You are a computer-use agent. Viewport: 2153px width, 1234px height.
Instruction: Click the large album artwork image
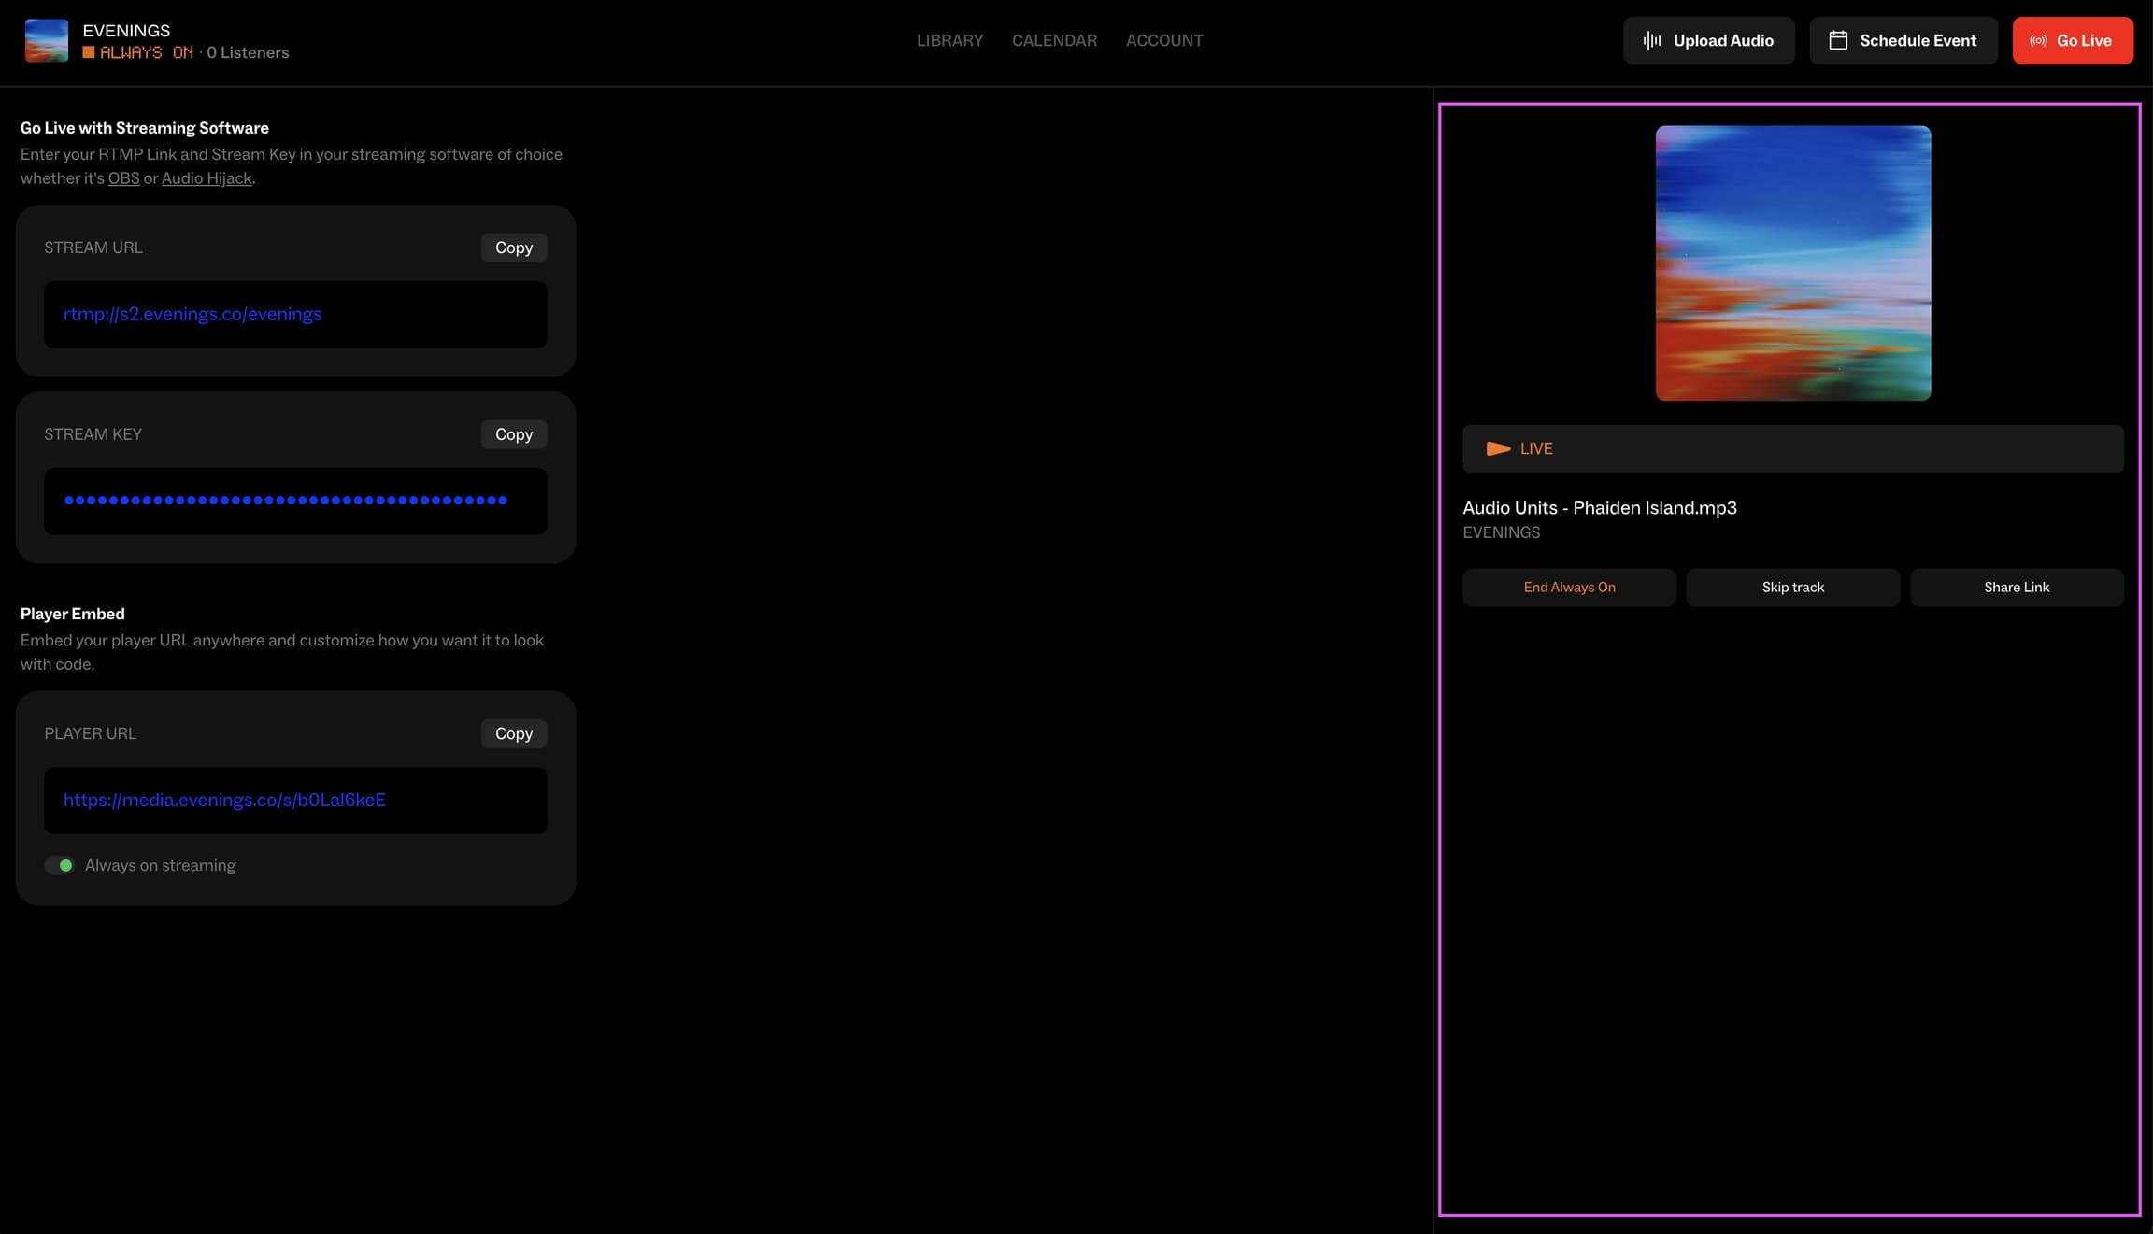pyautogui.click(x=1793, y=263)
